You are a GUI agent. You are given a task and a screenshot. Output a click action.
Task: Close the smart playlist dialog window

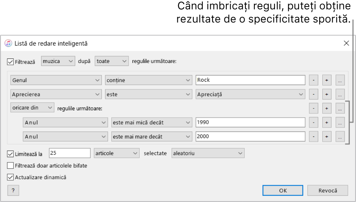click(346, 43)
